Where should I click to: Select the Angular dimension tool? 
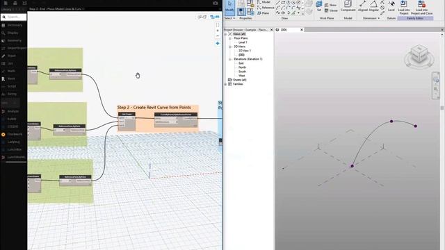tap(373, 6)
